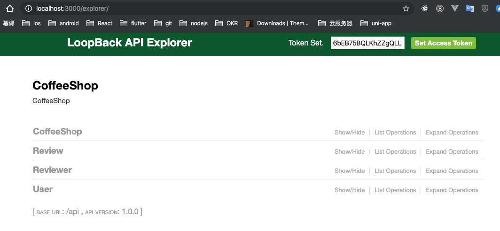Expand Operations for Reviewer
500x231 pixels.
452,171
